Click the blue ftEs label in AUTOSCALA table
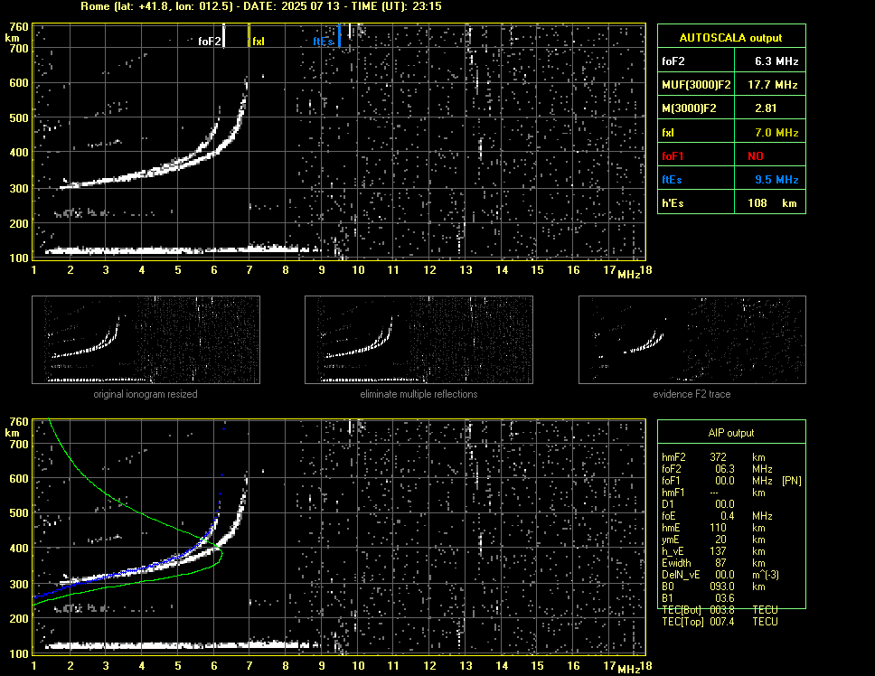875x676 pixels. coord(672,180)
